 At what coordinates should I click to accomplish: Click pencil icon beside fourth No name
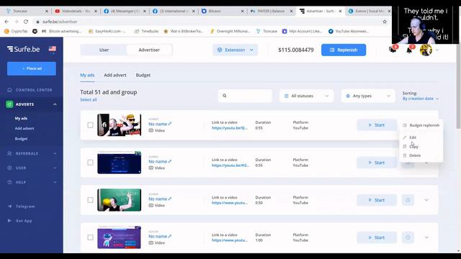(x=170, y=236)
